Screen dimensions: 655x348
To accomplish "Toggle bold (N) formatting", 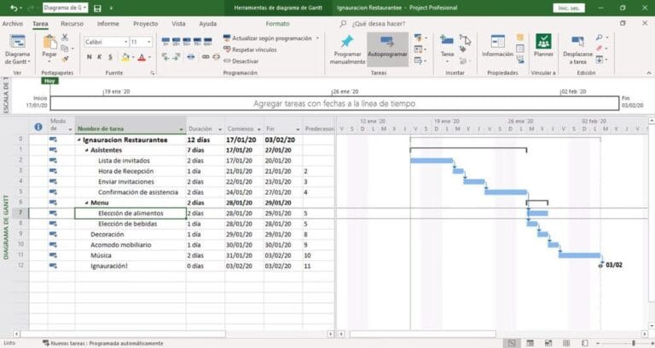I will click(89, 57).
